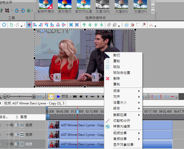This screenshot has width=184, height=149.
Task: Open the 对齐 submenu
Action: click(123, 97)
